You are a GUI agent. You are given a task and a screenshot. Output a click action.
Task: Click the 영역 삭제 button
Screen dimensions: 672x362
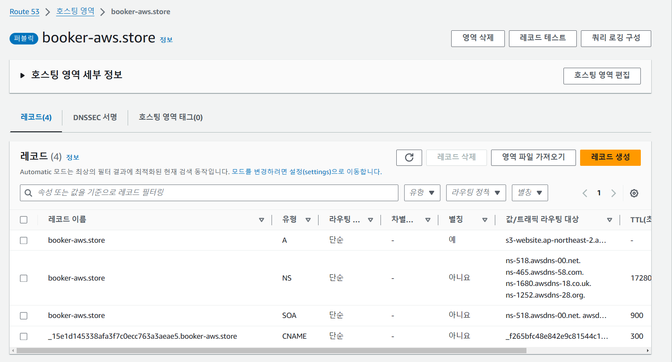pos(478,39)
